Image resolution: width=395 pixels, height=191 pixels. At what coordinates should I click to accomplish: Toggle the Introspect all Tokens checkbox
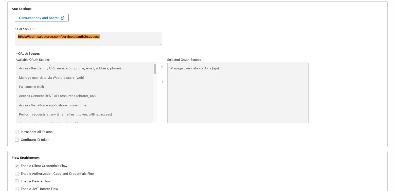[x=17, y=132]
